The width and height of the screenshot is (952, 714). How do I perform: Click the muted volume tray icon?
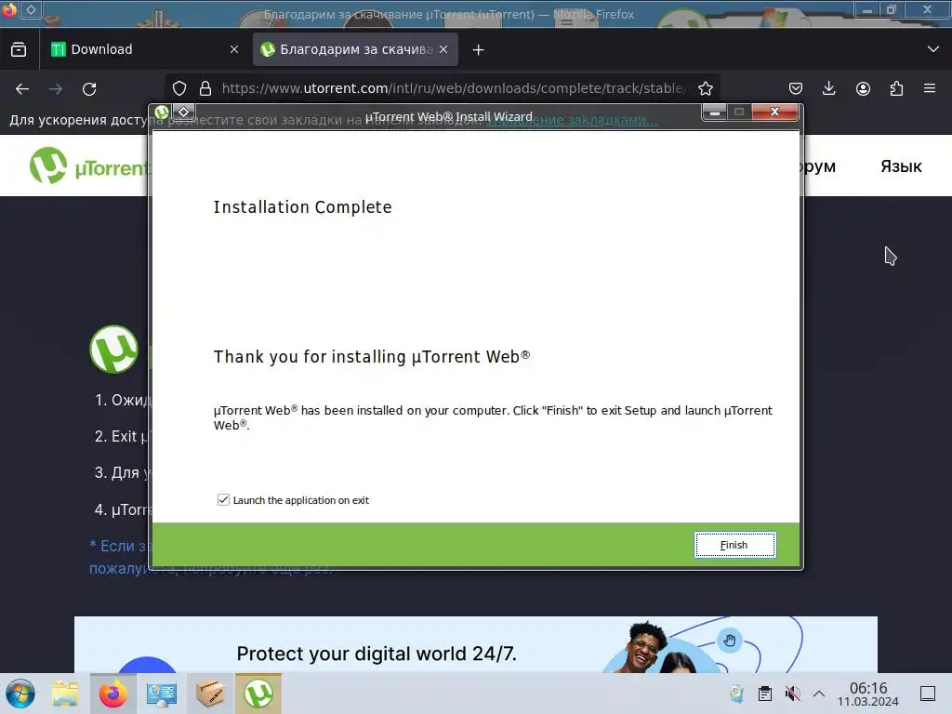click(792, 694)
